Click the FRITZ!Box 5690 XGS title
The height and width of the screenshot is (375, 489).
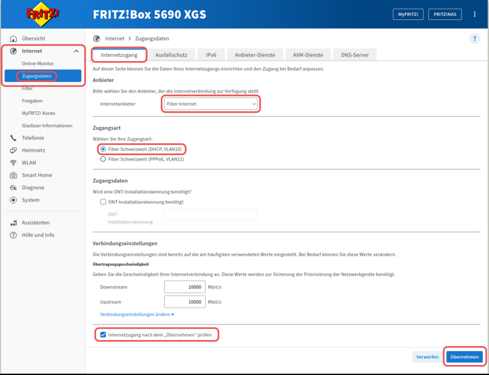pos(149,14)
